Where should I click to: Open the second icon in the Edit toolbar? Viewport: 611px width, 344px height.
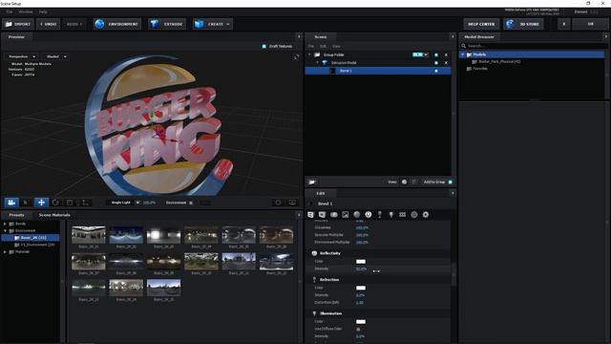tap(322, 214)
